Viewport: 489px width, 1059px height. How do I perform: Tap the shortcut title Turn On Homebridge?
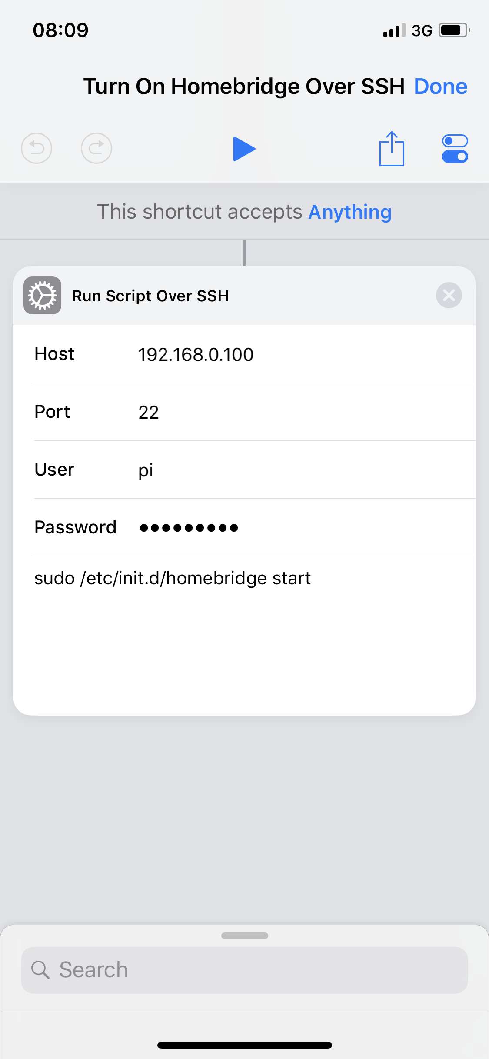244,87
